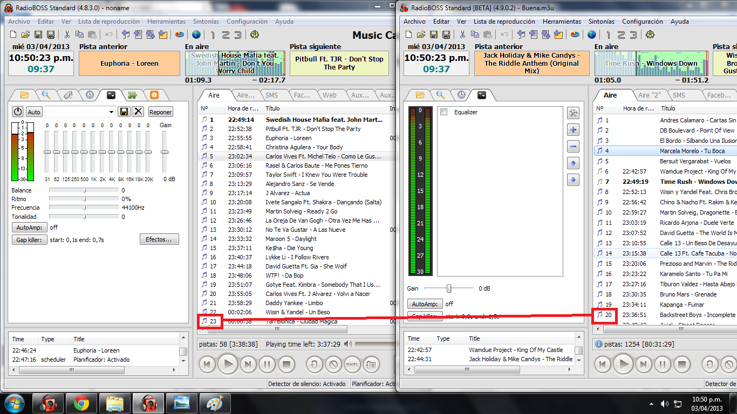Open Lista de reproducción menu in BETA window
Screen dimensions: 737x414
click(504, 22)
